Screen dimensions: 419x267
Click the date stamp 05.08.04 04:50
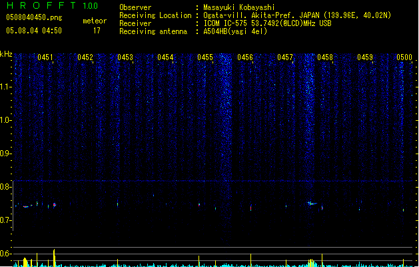coord(34,31)
